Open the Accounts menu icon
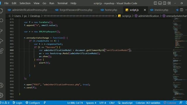The height and width of the screenshot is (105, 187). [x=1, y=85]
